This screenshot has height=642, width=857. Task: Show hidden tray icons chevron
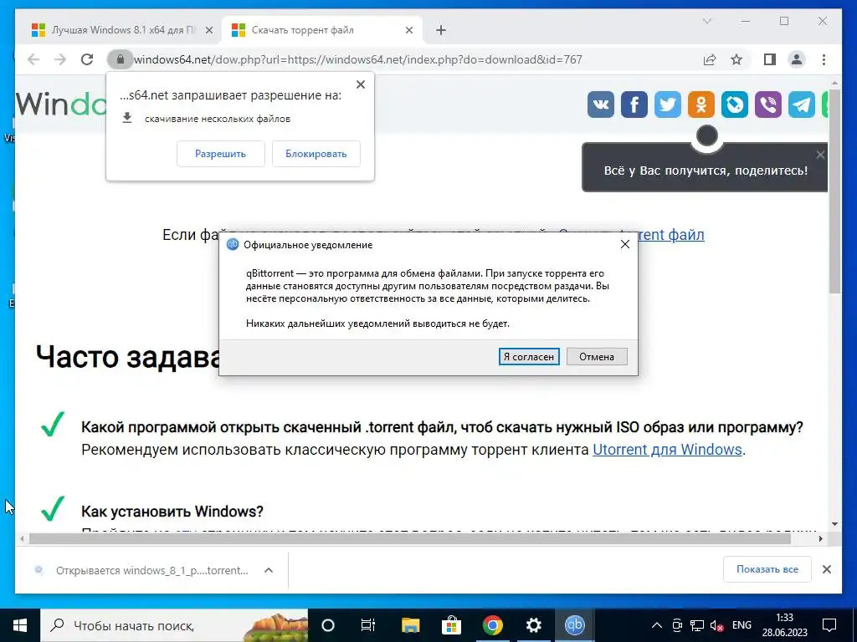pos(657,625)
